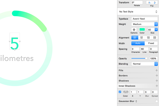
Task: Select the kilometres text on canvas
Action: (17, 58)
